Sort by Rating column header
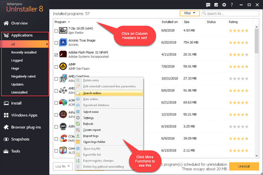Viewport: 263px width, 175px height. tap(233, 22)
